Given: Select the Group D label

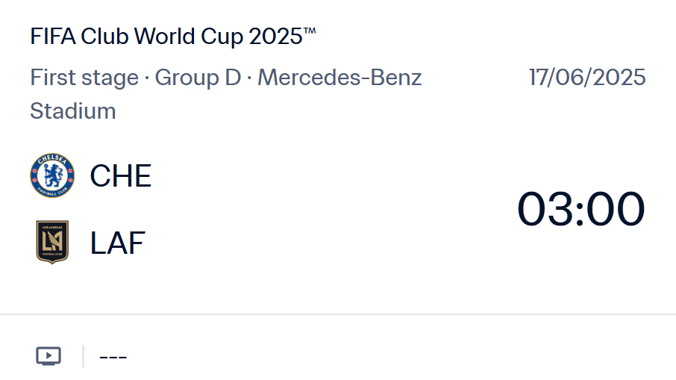Looking at the screenshot, I should tap(198, 78).
